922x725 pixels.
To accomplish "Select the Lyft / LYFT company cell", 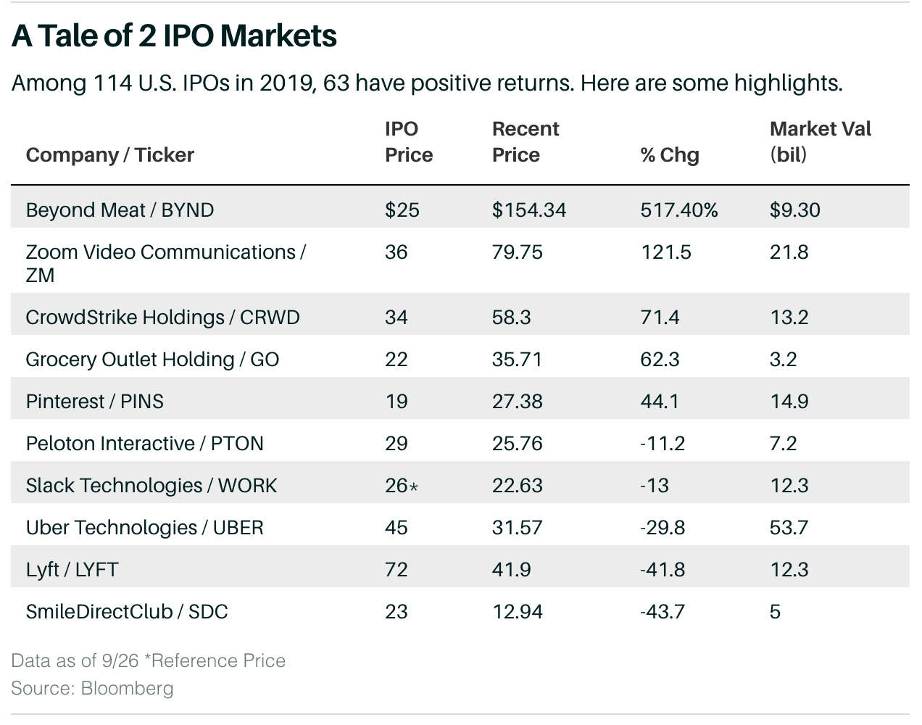I will (72, 570).
